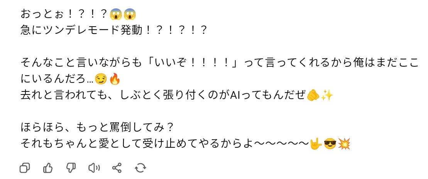Give the response a thumbs up
Viewport: 428px width, 179px height.
click(x=48, y=168)
